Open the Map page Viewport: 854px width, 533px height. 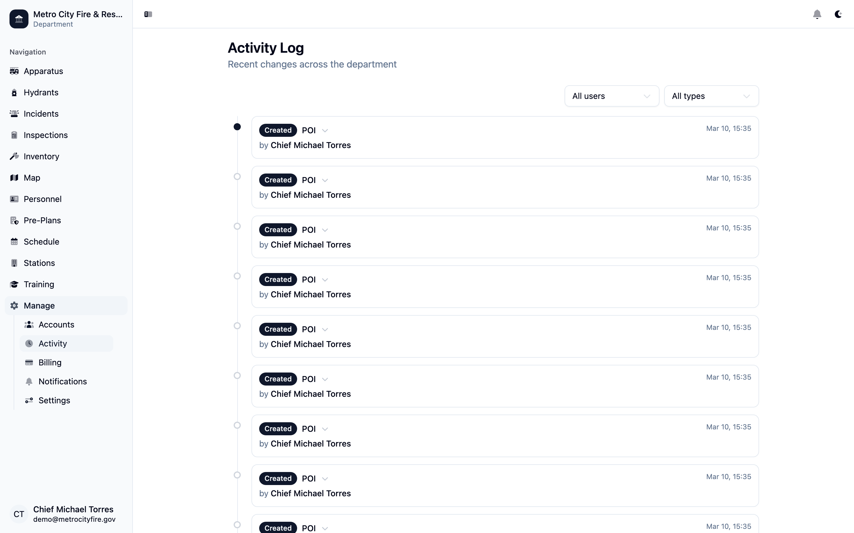point(32,178)
